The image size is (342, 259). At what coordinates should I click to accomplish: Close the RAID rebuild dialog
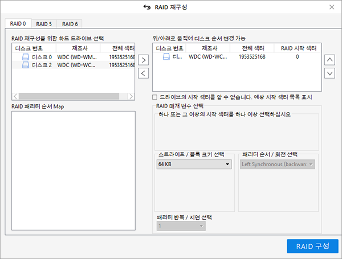coord(332,7)
